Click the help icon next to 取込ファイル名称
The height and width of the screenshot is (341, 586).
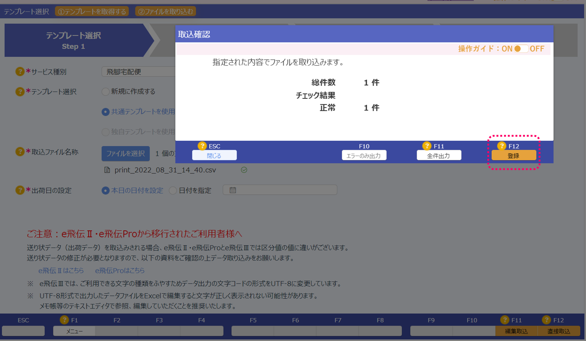tap(19, 152)
